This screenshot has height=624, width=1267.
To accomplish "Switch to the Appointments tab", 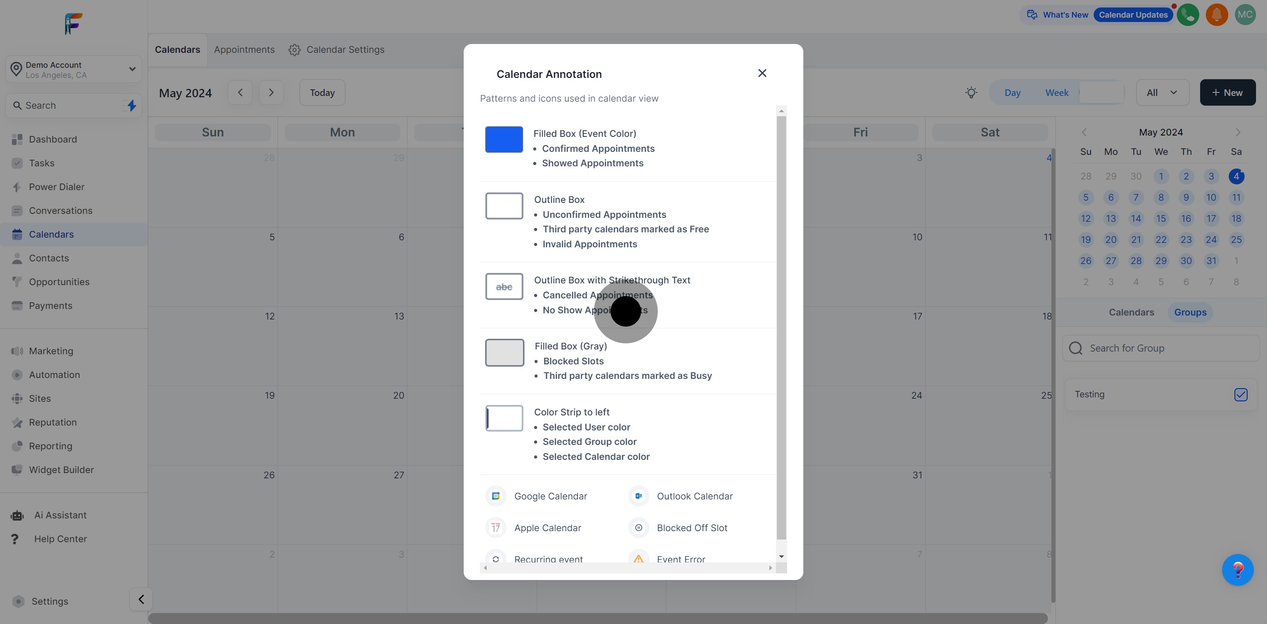I will [244, 50].
